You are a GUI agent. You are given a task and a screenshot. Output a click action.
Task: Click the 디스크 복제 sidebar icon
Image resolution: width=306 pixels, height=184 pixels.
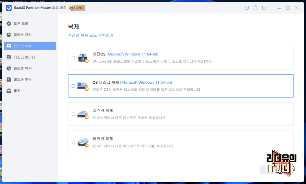9,46
